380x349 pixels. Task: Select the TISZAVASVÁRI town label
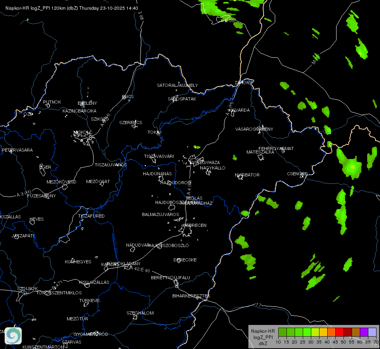[x=159, y=156]
